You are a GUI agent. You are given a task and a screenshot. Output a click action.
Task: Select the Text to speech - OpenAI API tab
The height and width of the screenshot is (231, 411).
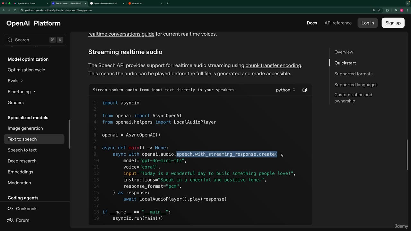68,3
